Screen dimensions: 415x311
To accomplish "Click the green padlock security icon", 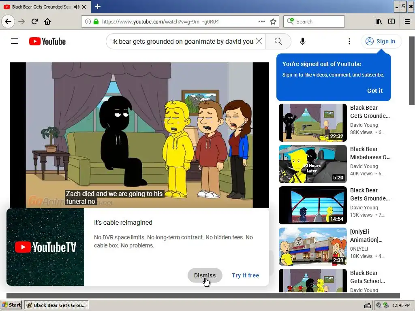I will [x=96, y=21].
